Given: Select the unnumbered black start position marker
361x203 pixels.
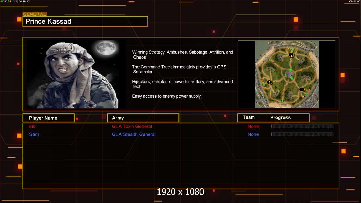Looking at the screenshot, I should click(302, 89).
